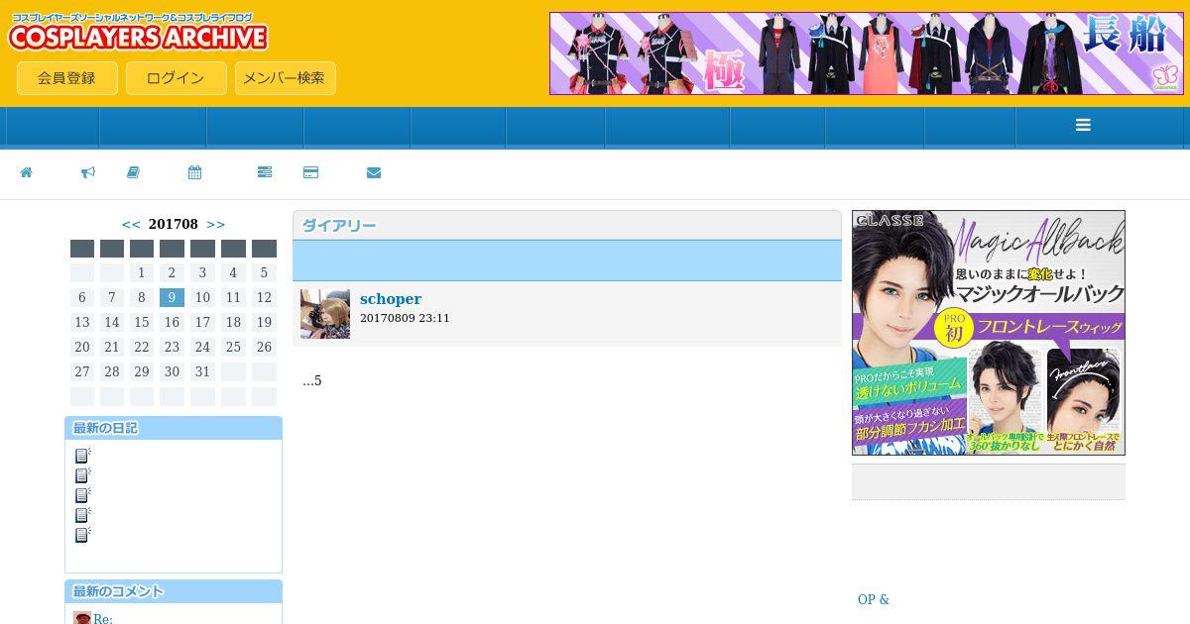The width and height of the screenshot is (1190, 624).
Task: Open the Magic Allback wig advertisement
Action: (989, 333)
